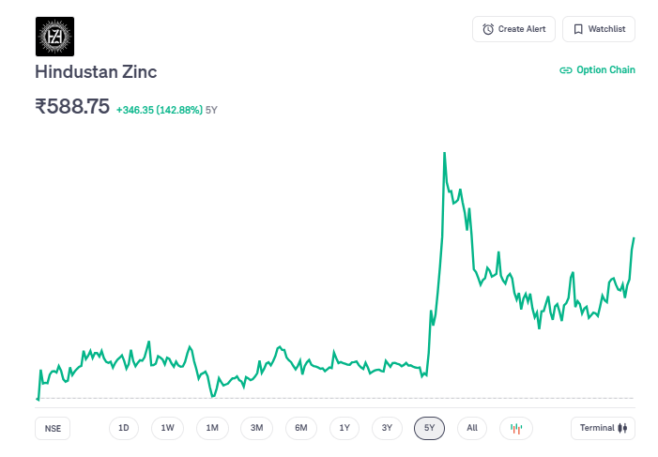This screenshot has width=658, height=457.
Task: Click the alarm clock icon in Create Alert
Action: 488,29
